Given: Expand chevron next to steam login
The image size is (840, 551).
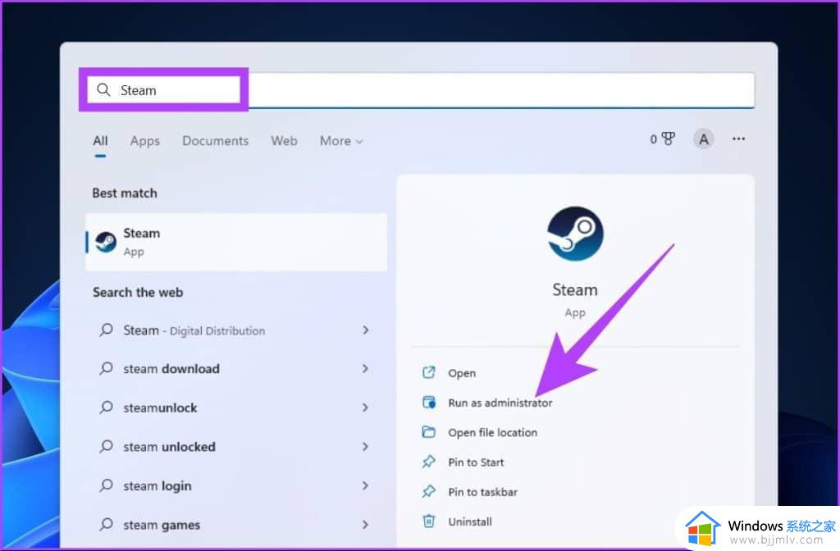Looking at the screenshot, I should [x=365, y=485].
